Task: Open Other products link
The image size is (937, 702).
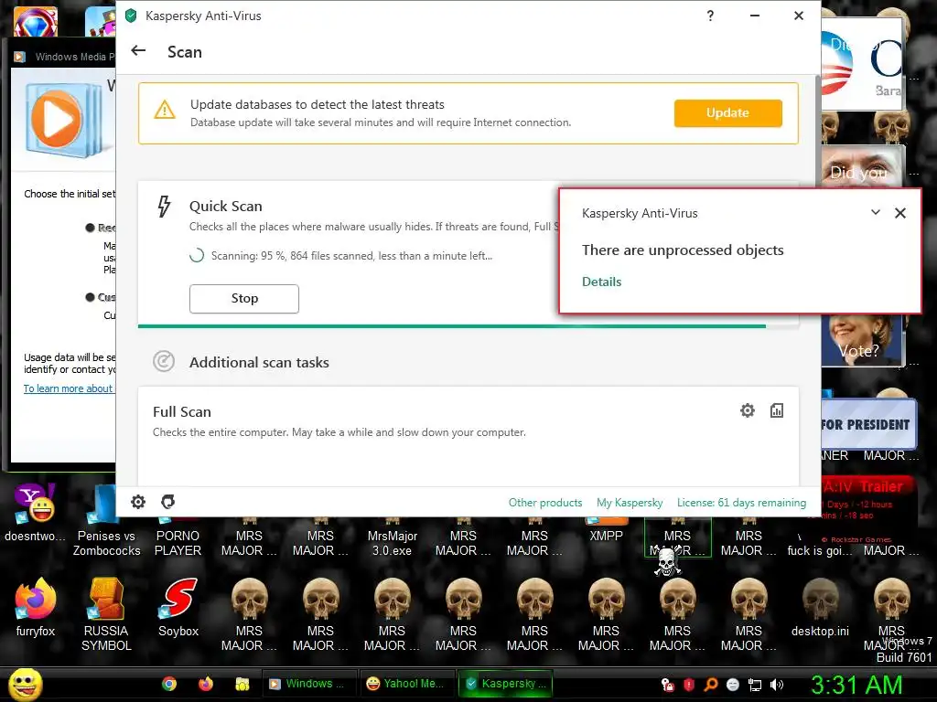Action: tap(545, 503)
